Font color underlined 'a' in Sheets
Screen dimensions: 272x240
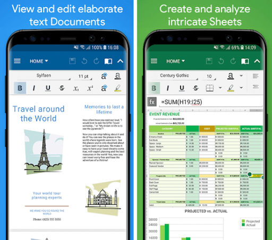tap(231, 76)
